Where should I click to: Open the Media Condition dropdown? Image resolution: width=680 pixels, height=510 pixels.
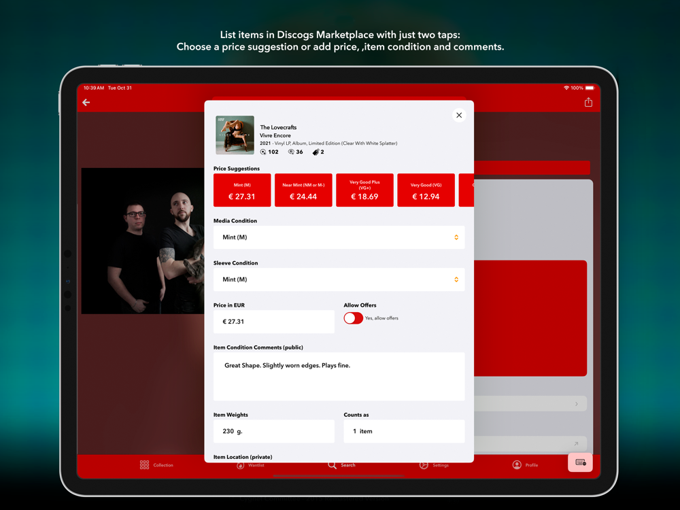coord(339,237)
